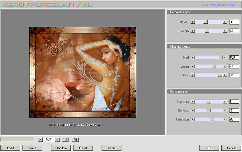Reset all porcelain settings
This screenshot has width=242, height=152.
[x=83, y=148]
